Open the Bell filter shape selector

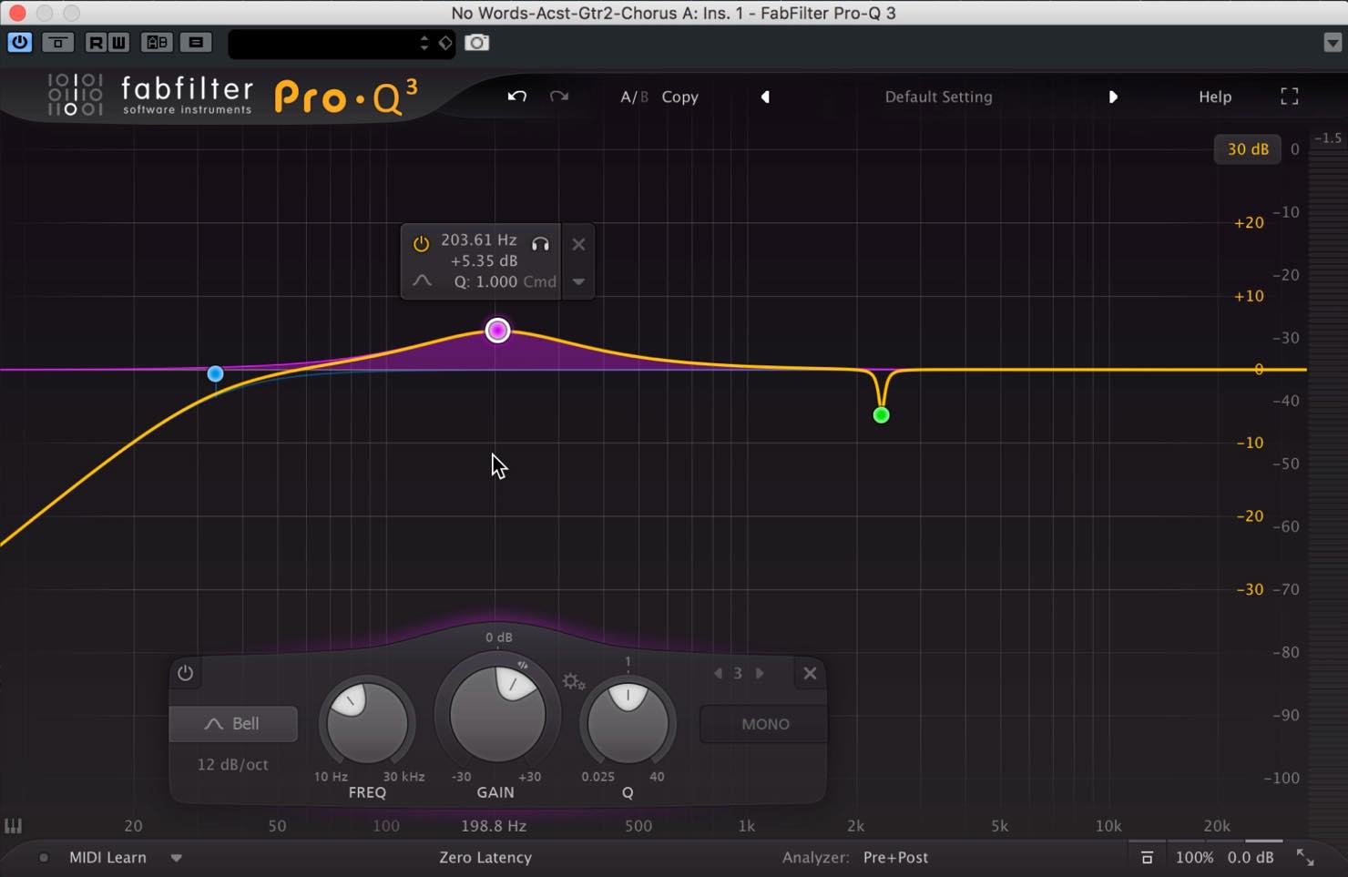tap(233, 724)
